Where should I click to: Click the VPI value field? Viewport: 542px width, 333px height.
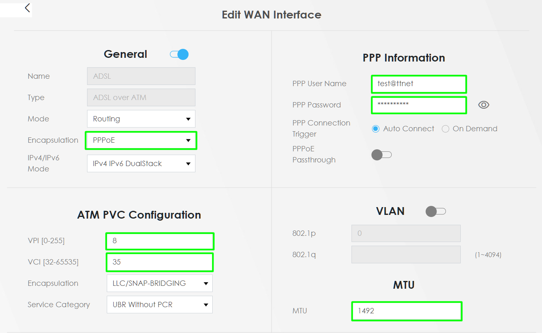[x=160, y=241]
